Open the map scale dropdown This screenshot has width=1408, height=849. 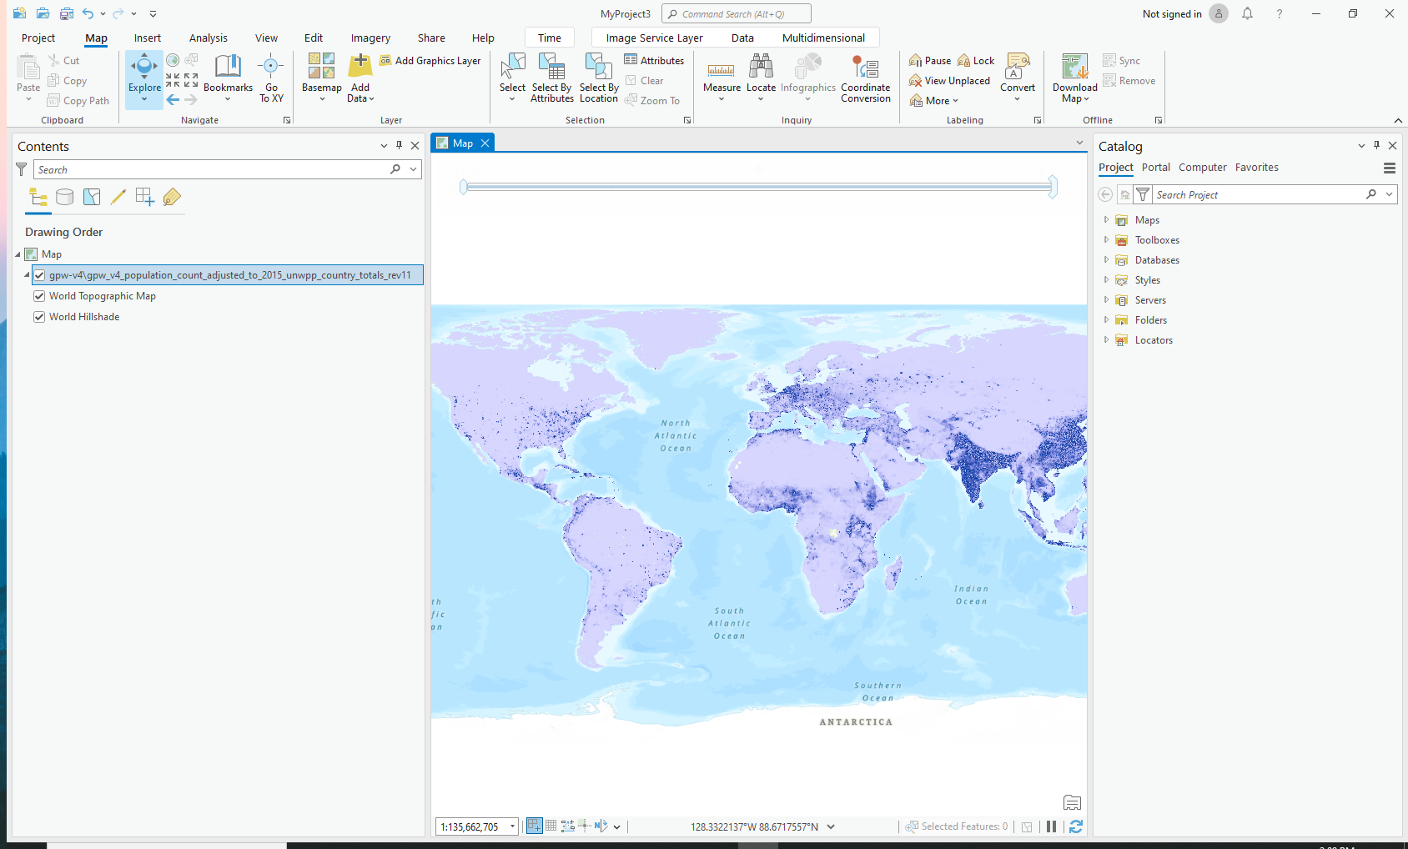click(x=512, y=826)
